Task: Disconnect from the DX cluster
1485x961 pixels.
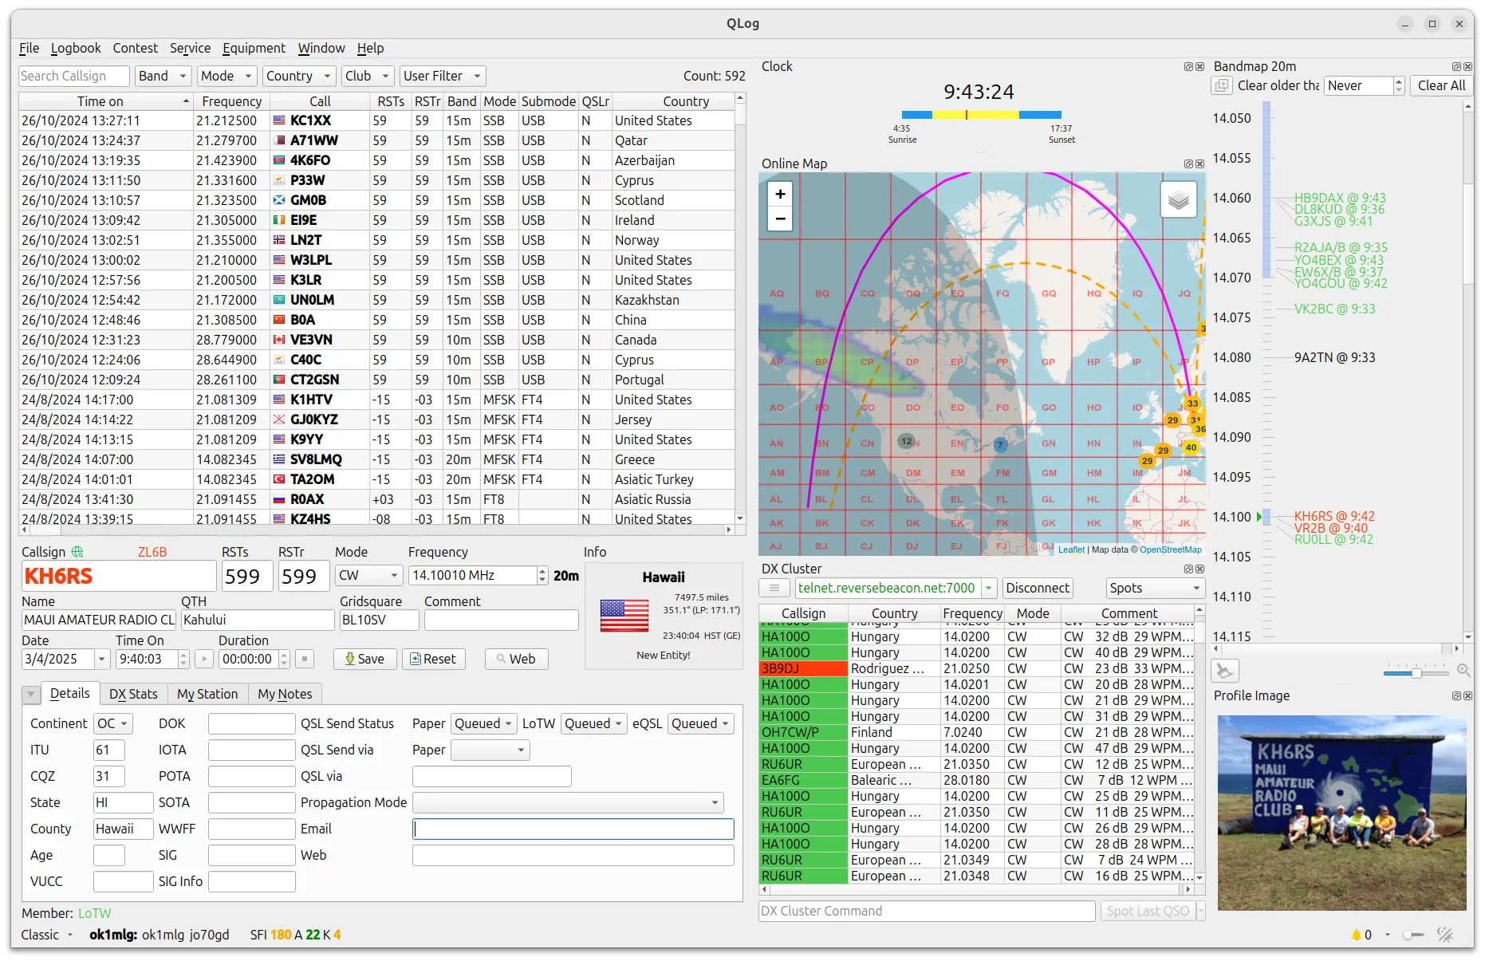Action: [x=1037, y=588]
